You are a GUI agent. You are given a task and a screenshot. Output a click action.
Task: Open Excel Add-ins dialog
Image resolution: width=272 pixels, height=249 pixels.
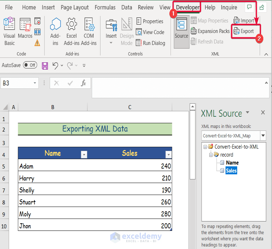click(71, 32)
